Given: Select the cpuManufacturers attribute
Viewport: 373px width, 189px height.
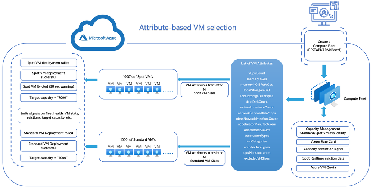Looking at the screenshot, I should coord(257,153).
